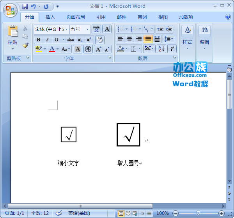Open the Enclose Characters (circled 字) tool
This screenshot has width=234, height=218.
[88, 49]
